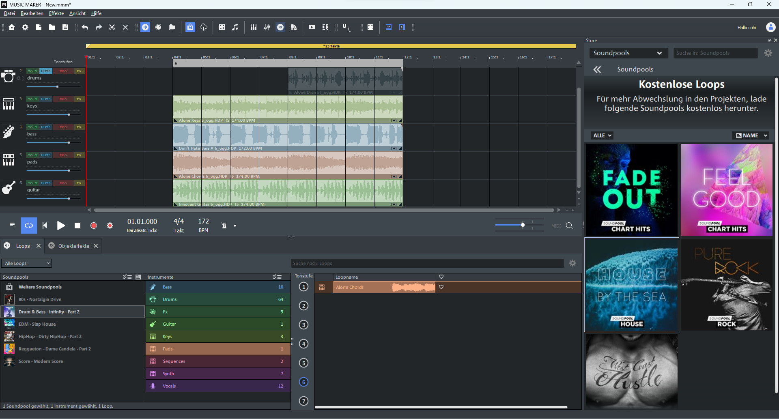The height and width of the screenshot is (419, 779).
Task: Mute the bass track
Action: (46, 127)
